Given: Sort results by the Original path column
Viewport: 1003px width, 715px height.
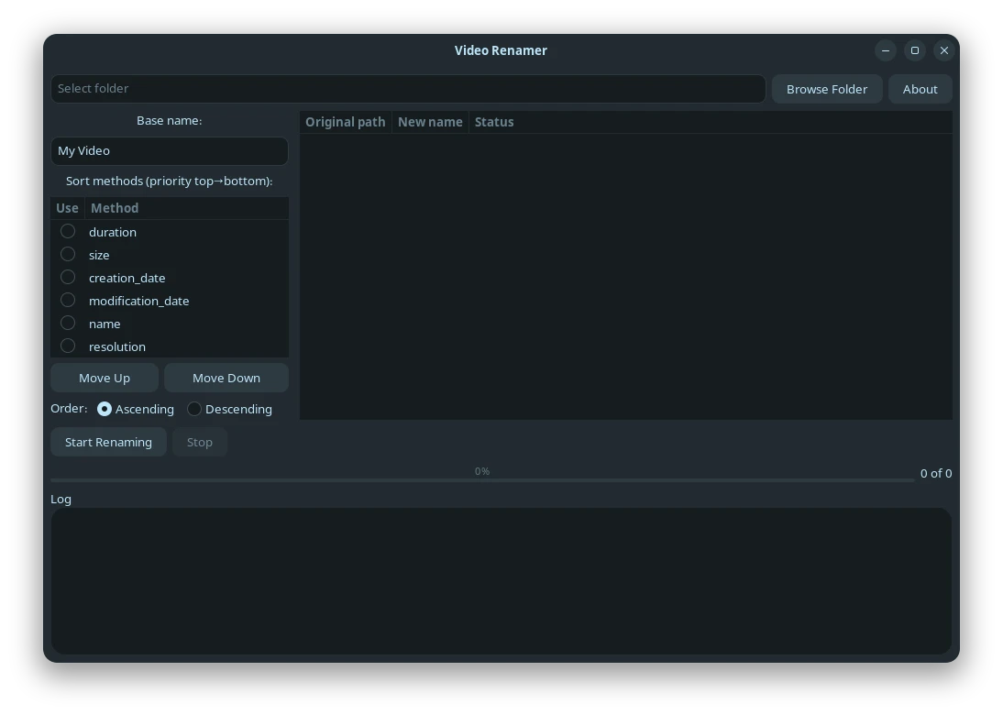Looking at the screenshot, I should click(345, 121).
